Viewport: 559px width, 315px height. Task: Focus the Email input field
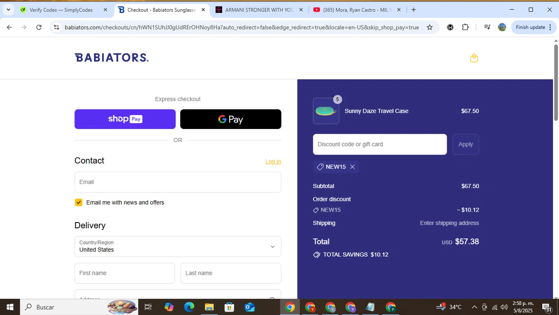tap(178, 182)
